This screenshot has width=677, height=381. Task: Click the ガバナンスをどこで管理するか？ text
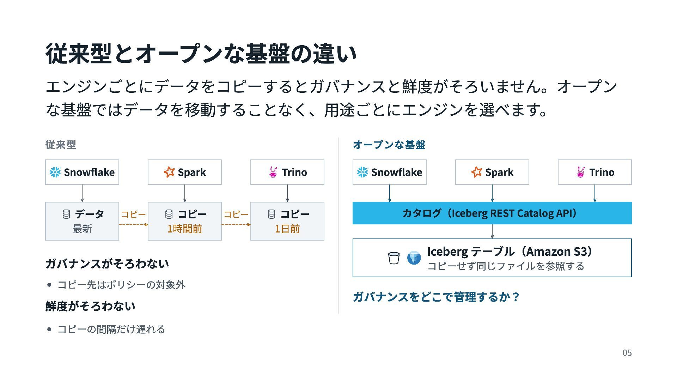click(436, 297)
